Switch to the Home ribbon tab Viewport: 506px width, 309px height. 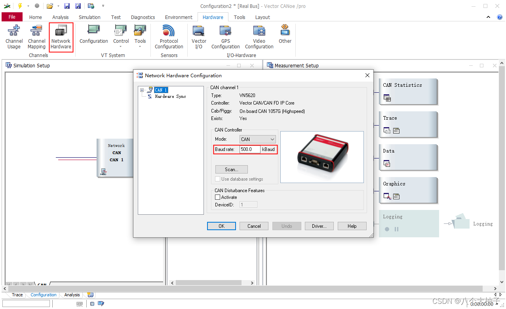pos(35,17)
